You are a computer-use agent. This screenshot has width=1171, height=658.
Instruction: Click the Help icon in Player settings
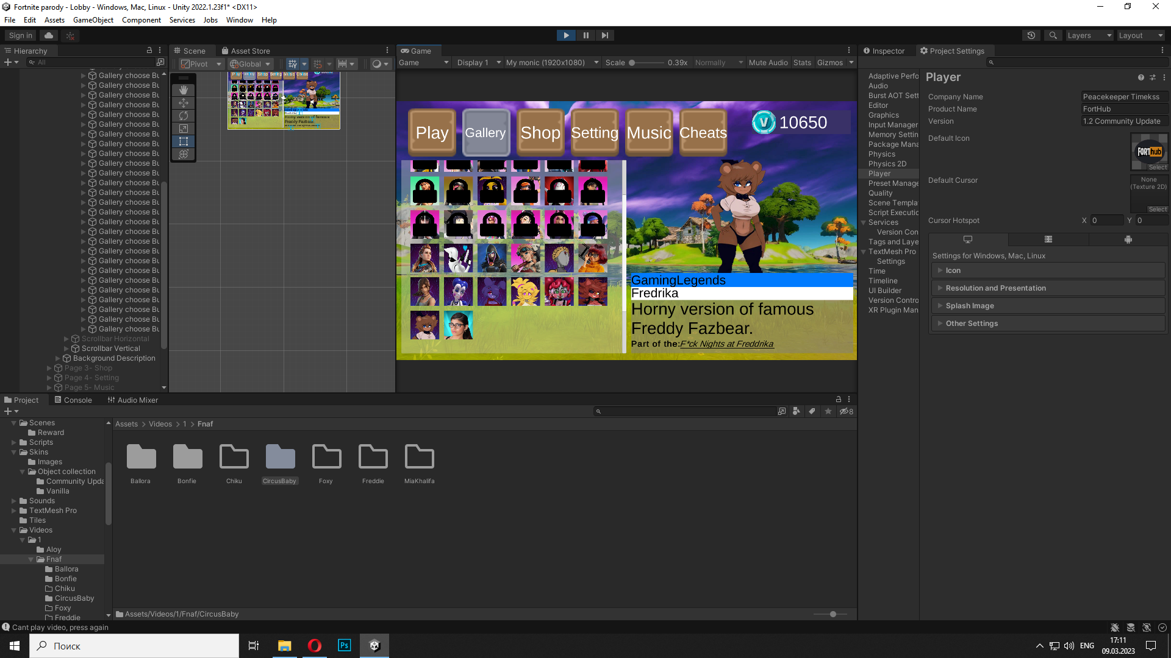1141,77
